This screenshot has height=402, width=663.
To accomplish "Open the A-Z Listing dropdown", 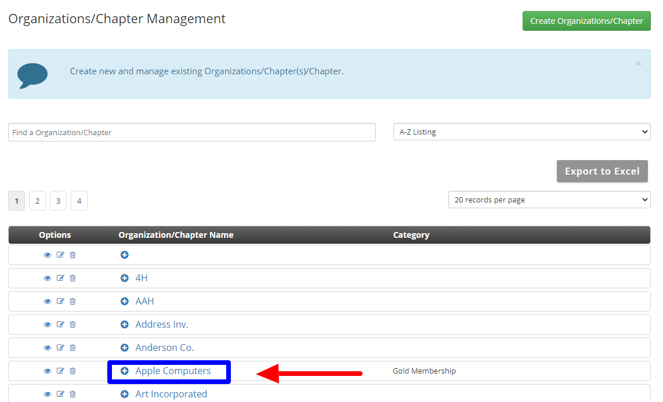I will point(522,132).
